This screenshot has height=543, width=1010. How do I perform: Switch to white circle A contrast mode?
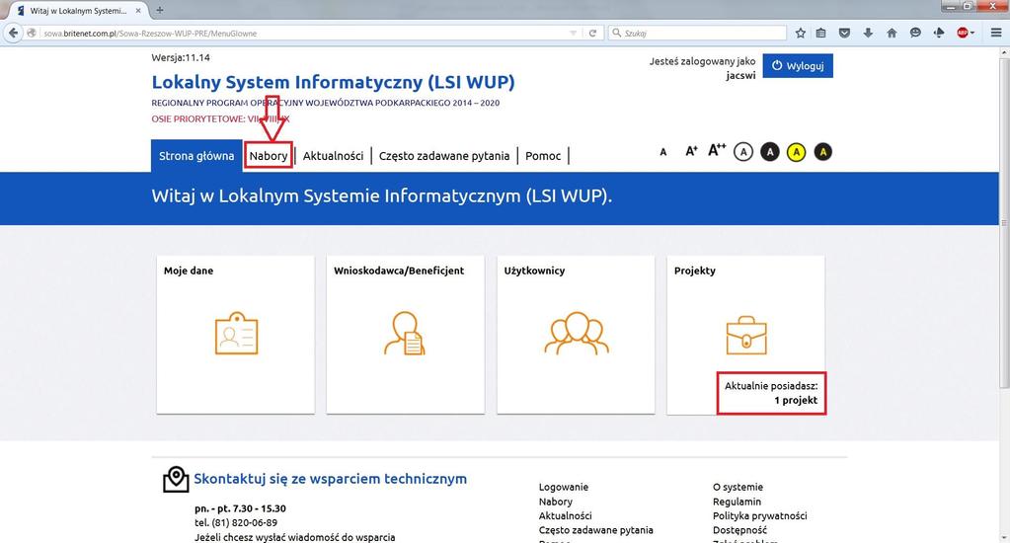743,152
